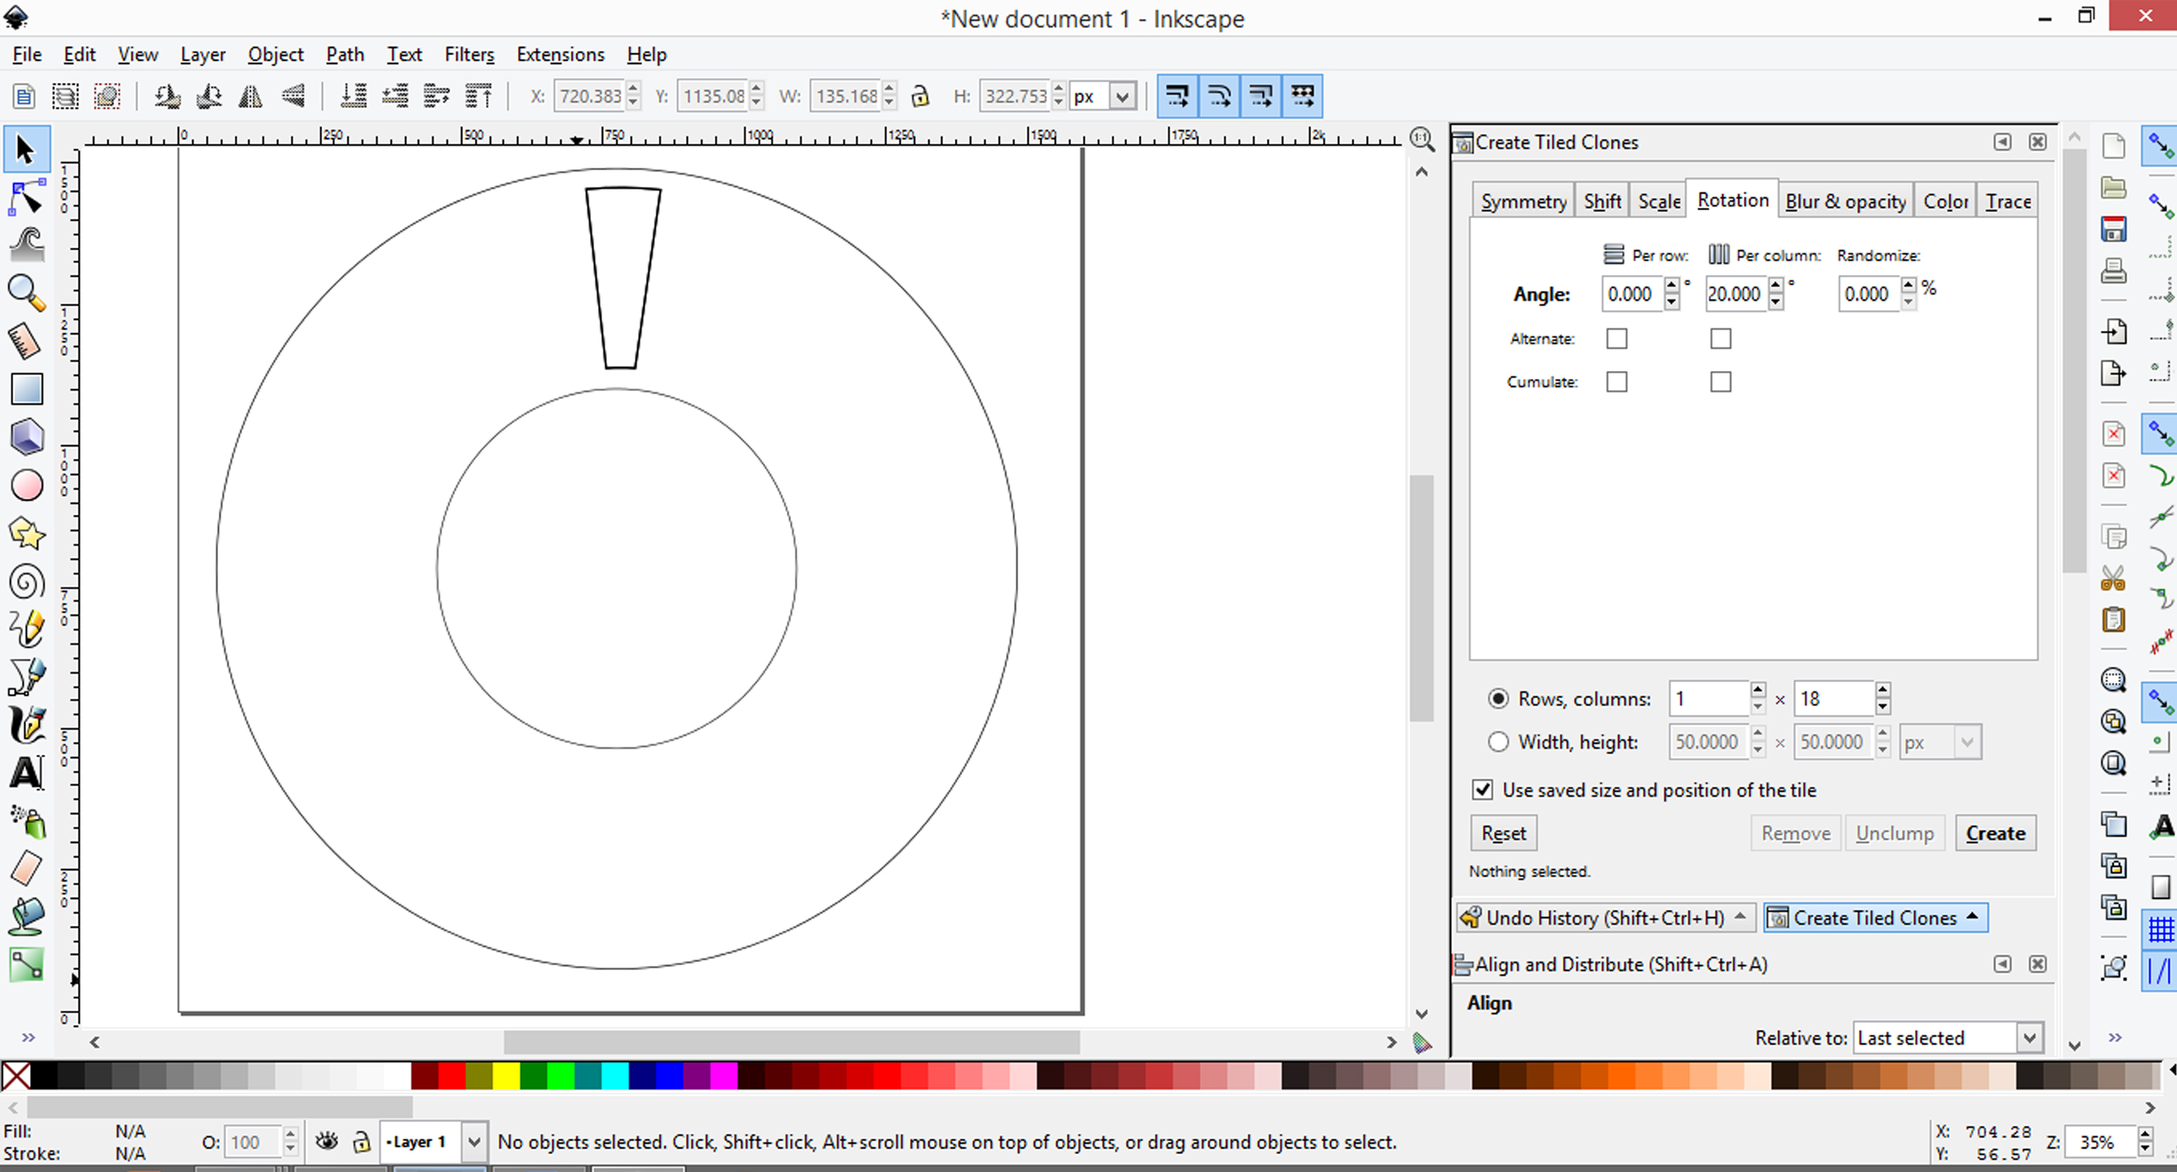Click the Create button
This screenshot has height=1172, width=2177.
click(x=1996, y=833)
